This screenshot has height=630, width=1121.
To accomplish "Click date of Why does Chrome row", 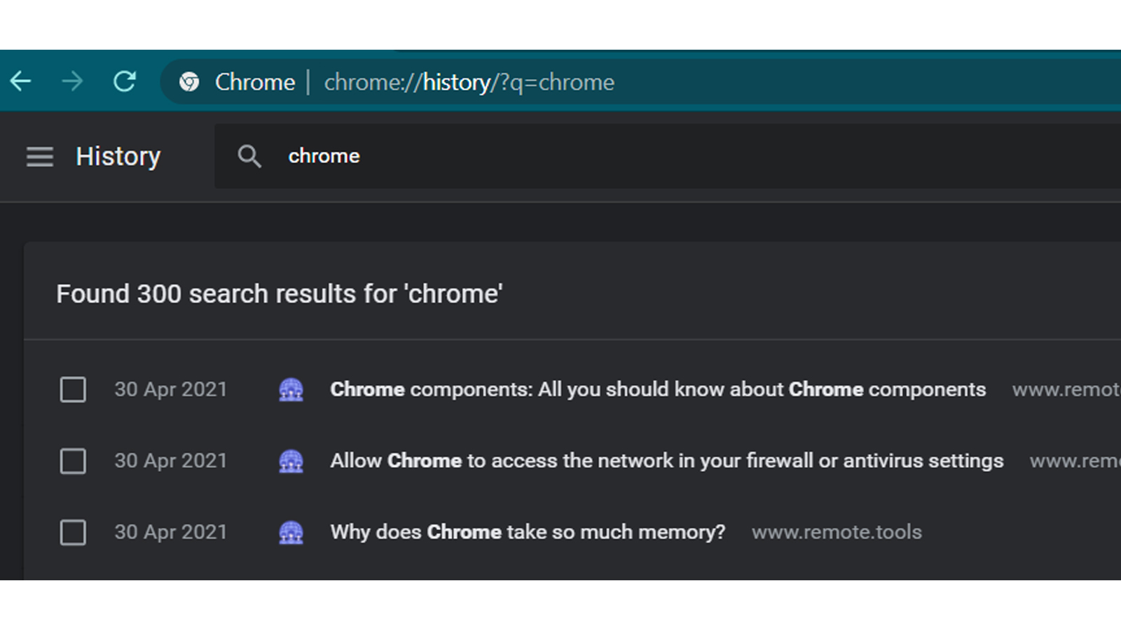I will pos(171,532).
